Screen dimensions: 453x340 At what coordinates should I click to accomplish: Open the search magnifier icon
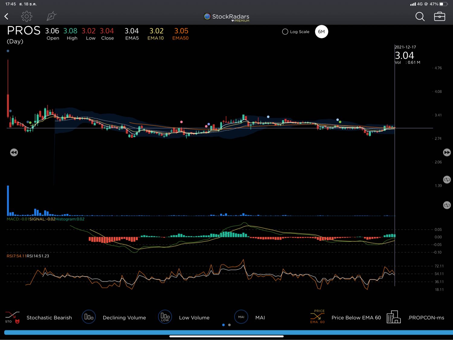(420, 17)
